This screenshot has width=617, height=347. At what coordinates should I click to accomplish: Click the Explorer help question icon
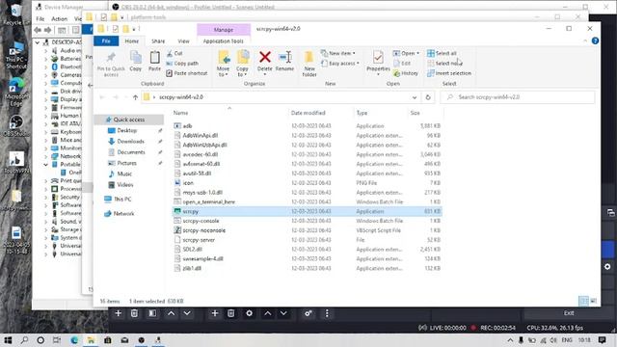(595, 40)
